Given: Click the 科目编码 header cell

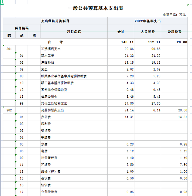Looking at the screenshot, I should click(22, 28).
